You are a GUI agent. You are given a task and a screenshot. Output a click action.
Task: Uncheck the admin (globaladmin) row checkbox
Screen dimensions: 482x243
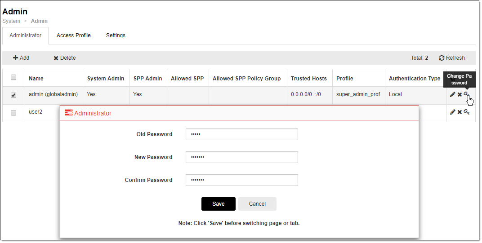13,95
